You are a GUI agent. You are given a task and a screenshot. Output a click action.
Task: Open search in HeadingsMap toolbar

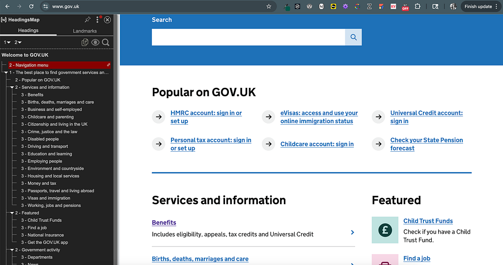click(x=106, y=42)
